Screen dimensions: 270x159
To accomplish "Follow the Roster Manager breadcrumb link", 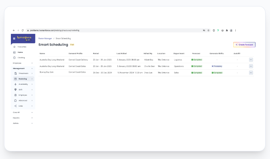I will pyautogui.click(x=45, y=38).
